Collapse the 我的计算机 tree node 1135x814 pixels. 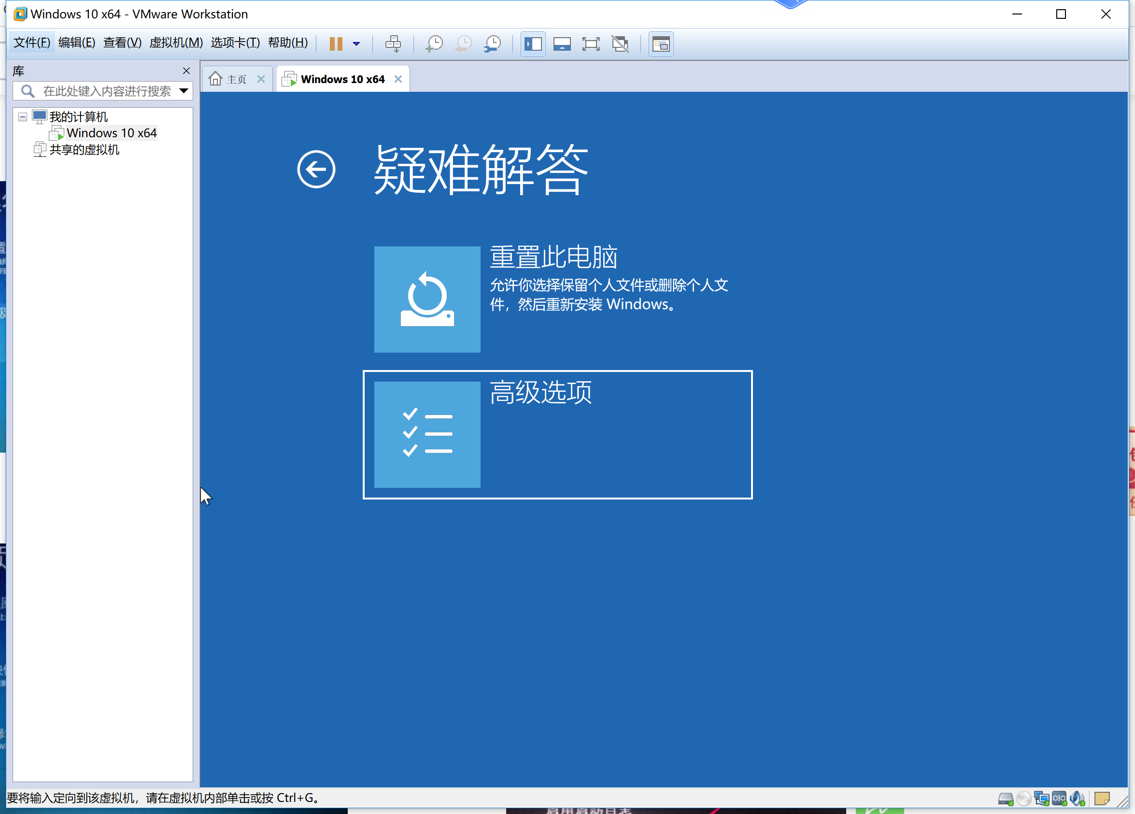pyautogui.click(x=23, y=116)
